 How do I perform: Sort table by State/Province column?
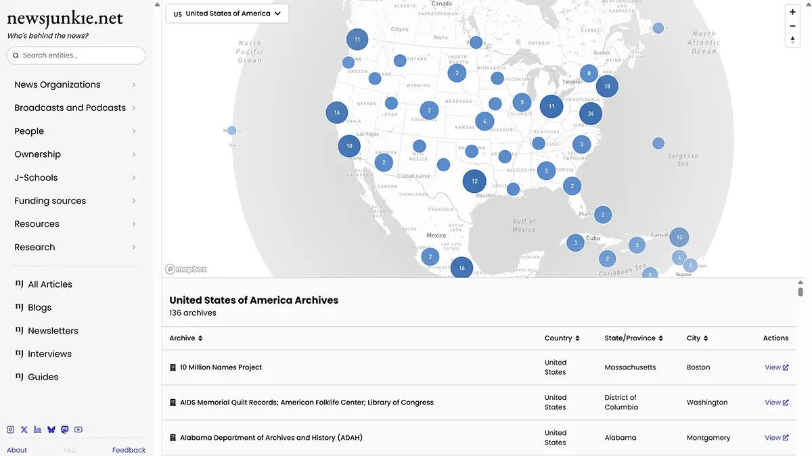pyautogui.click(x=633, y=338)
